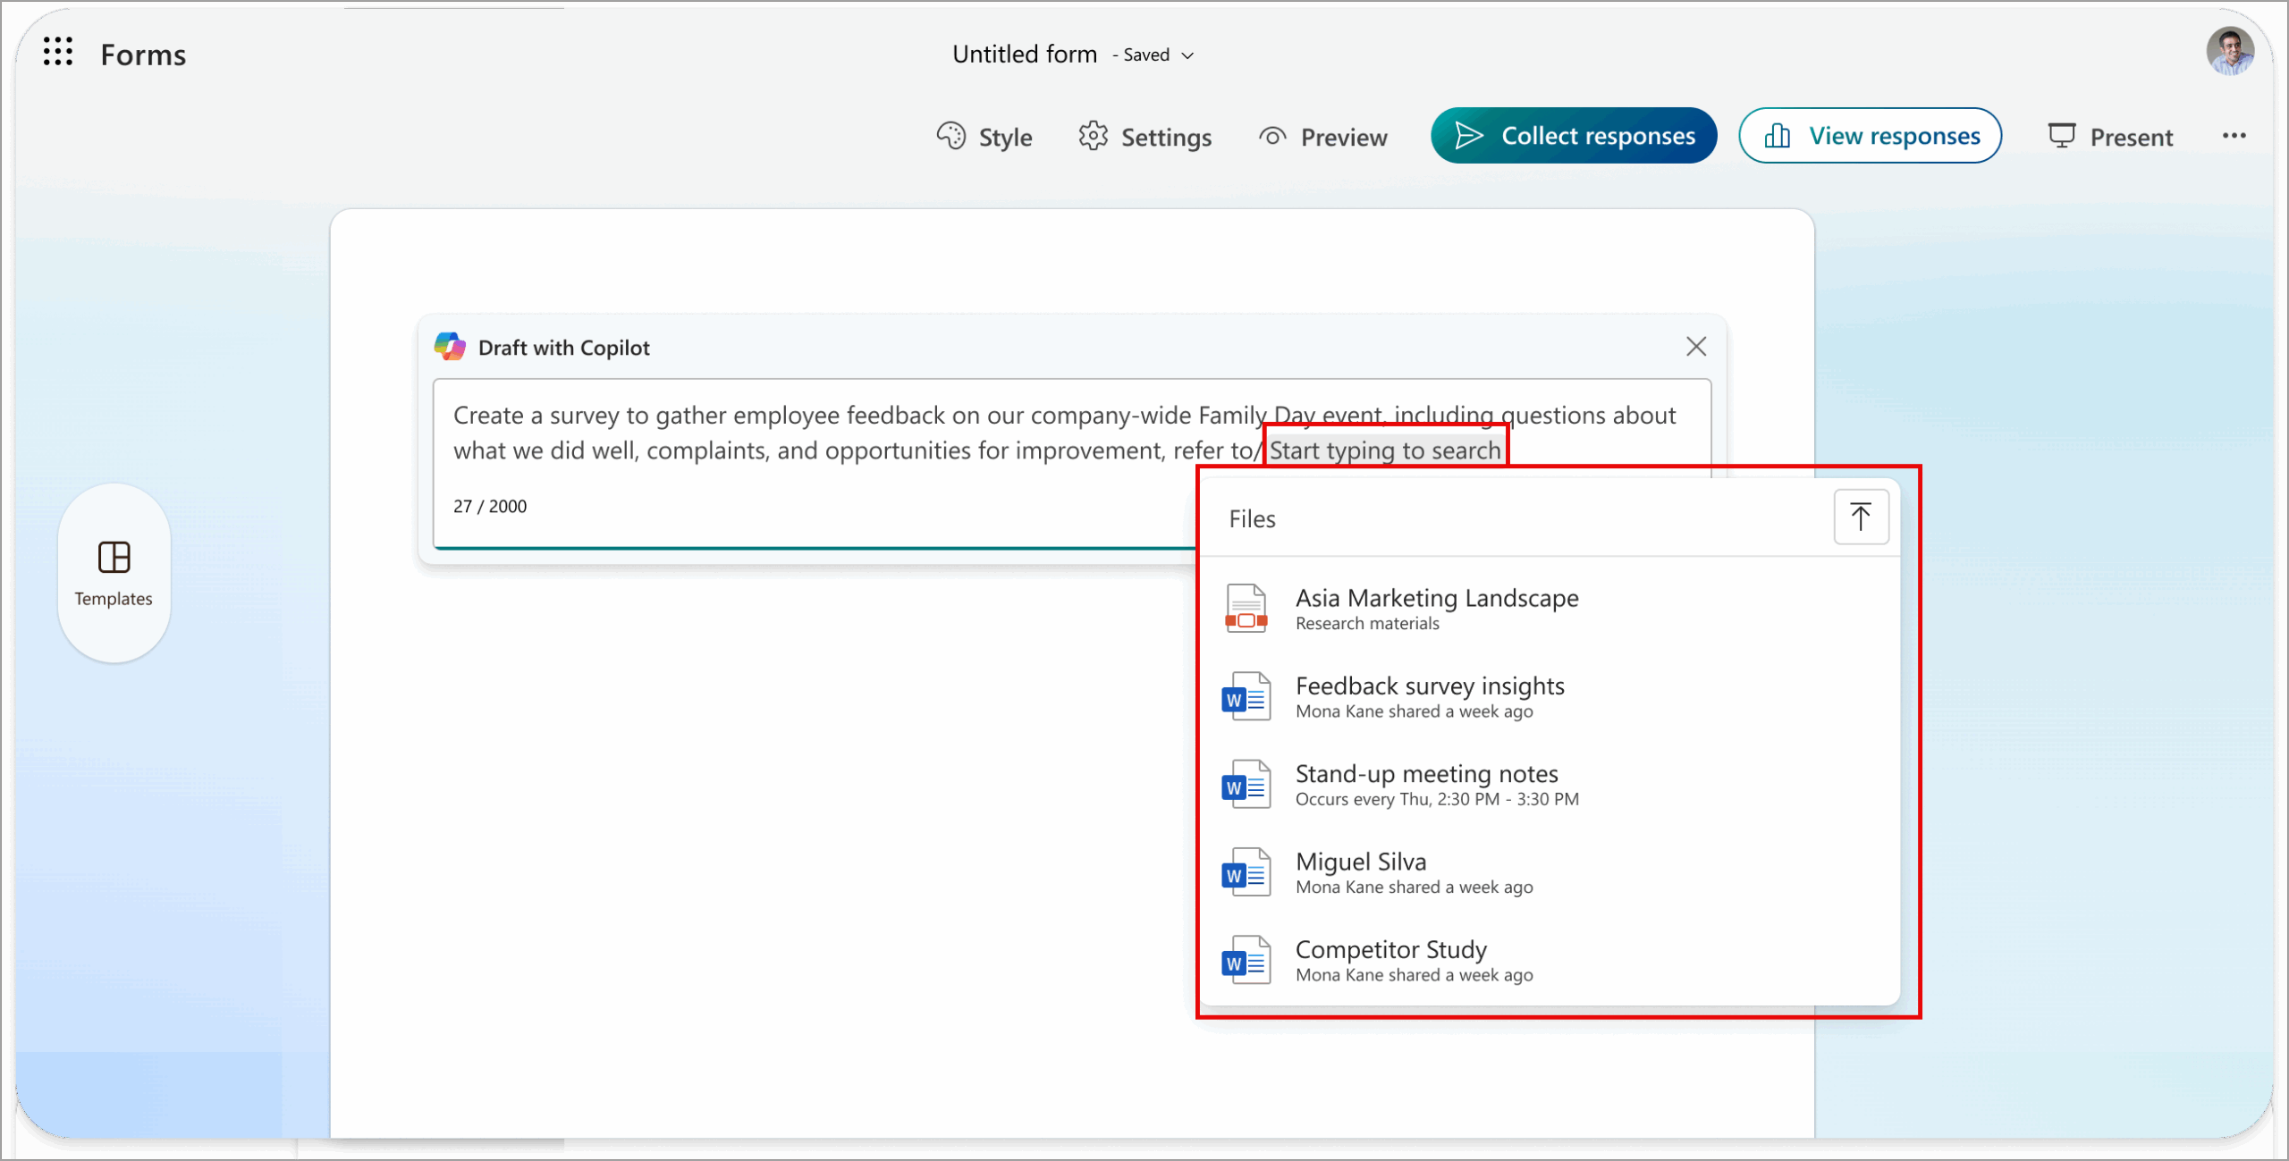2289x1161 pixels.
Task: Click the Word icon beside Feedback survey insights
Action: pos(1246,696)
